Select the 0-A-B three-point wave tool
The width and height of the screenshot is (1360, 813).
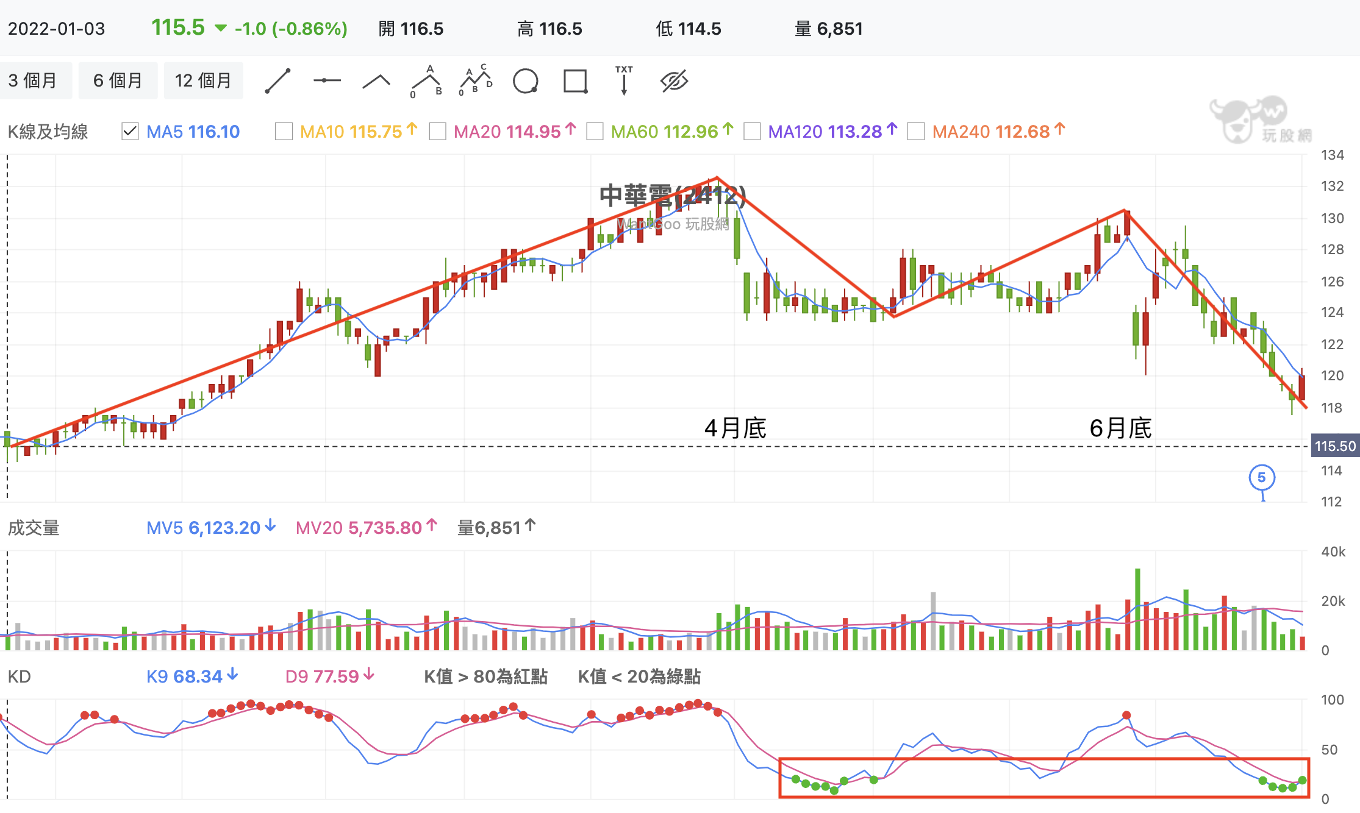pyautogui.click(x=426, y=81)
